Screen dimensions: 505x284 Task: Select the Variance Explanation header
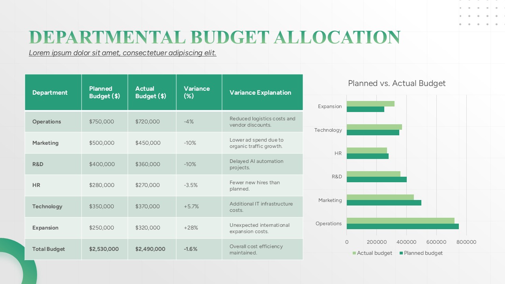pos(262,92)
